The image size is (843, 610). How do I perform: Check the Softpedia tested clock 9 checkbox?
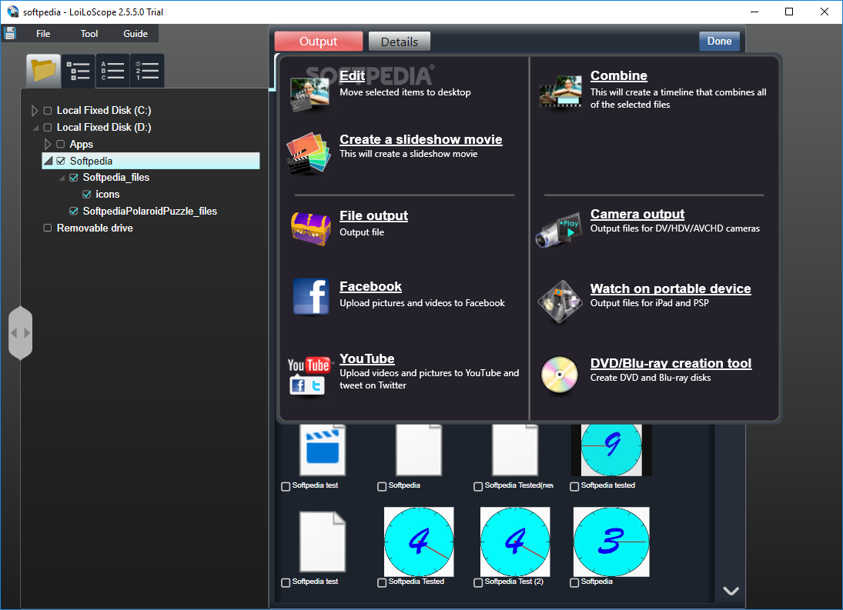pyautogui.click(x=574, y=486)
